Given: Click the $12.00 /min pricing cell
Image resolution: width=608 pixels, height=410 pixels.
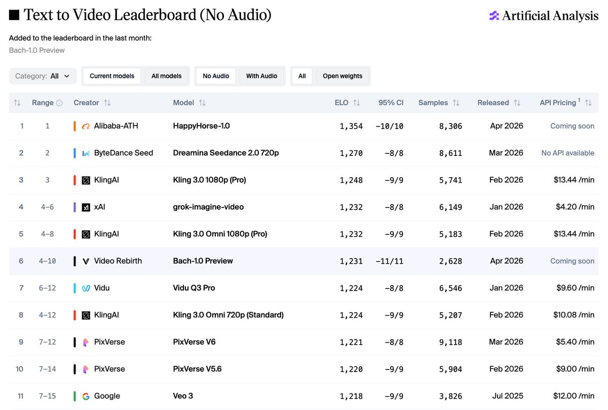Looking at the screenshot, I should (574, 396).
